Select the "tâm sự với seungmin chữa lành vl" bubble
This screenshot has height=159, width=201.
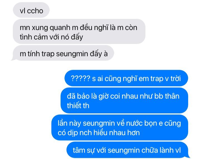click(x=128, y=150)
